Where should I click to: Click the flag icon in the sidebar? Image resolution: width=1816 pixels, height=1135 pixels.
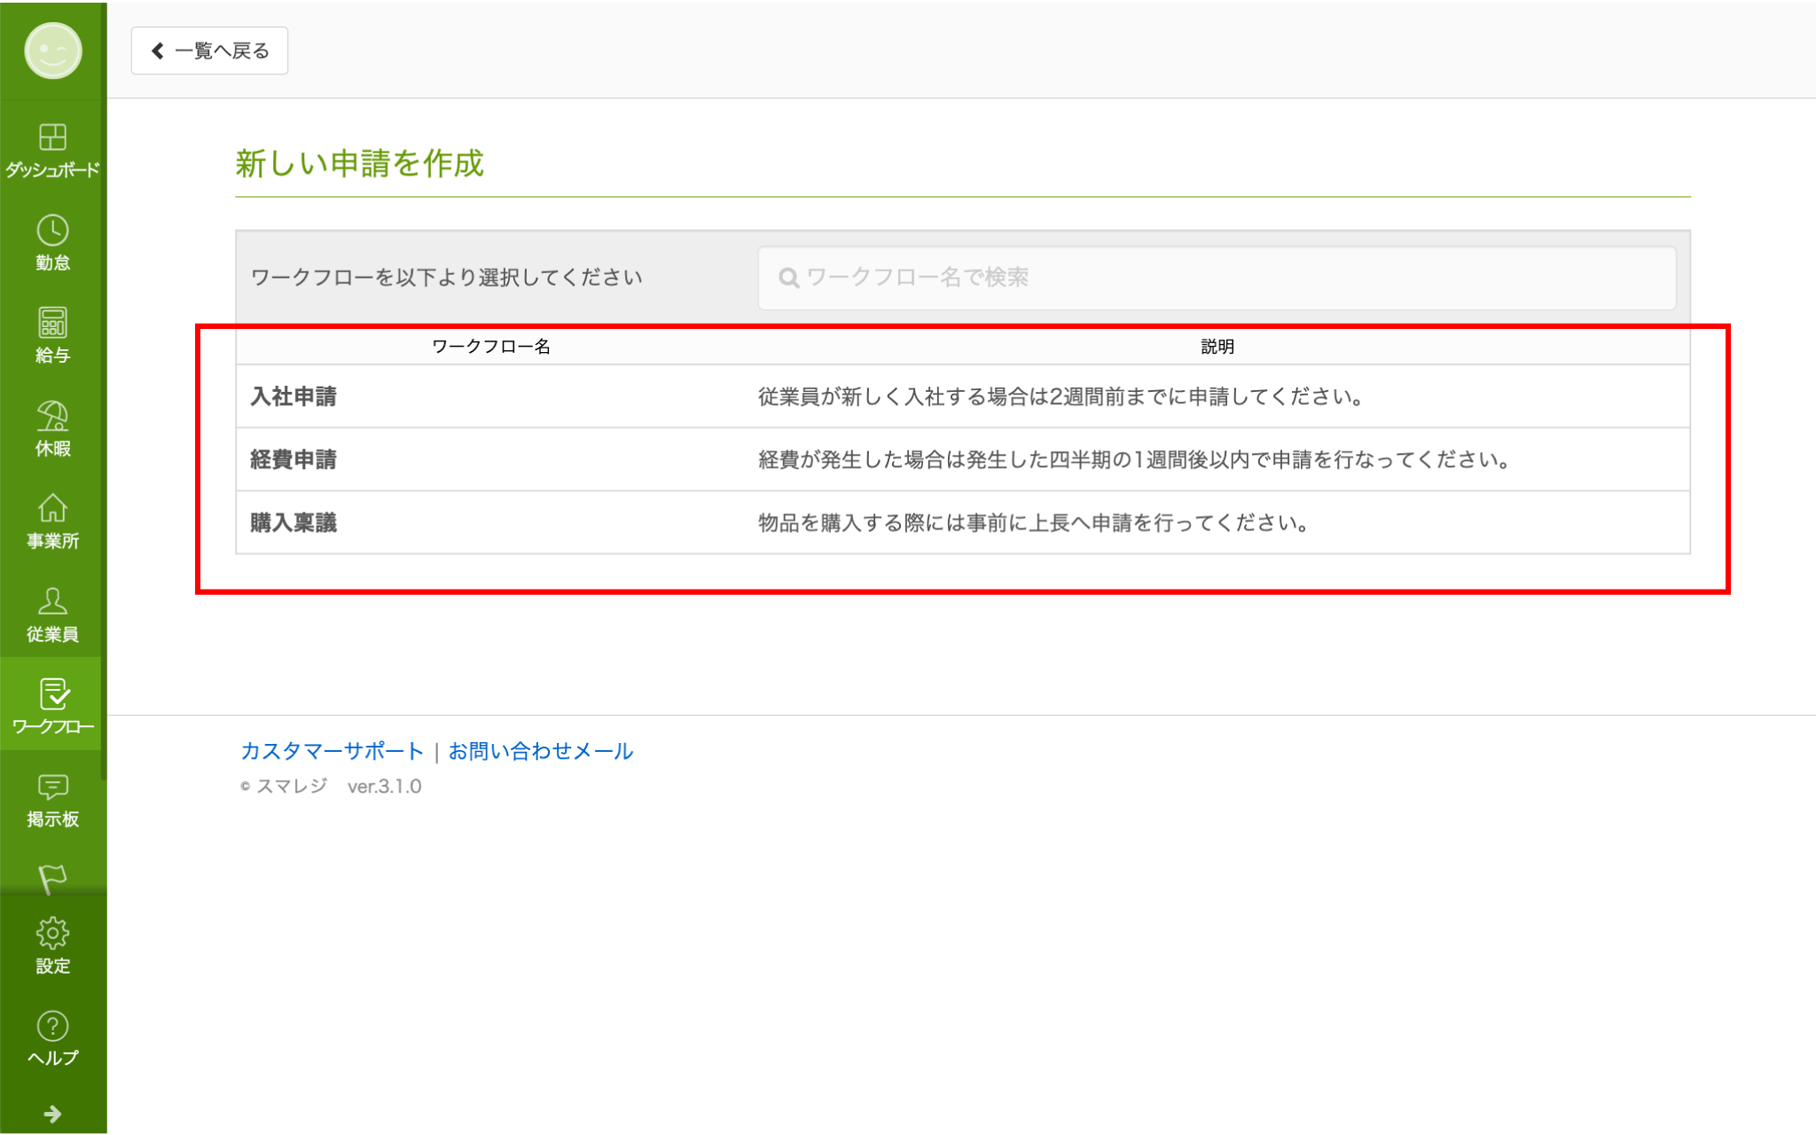click(x=52, y=878)
